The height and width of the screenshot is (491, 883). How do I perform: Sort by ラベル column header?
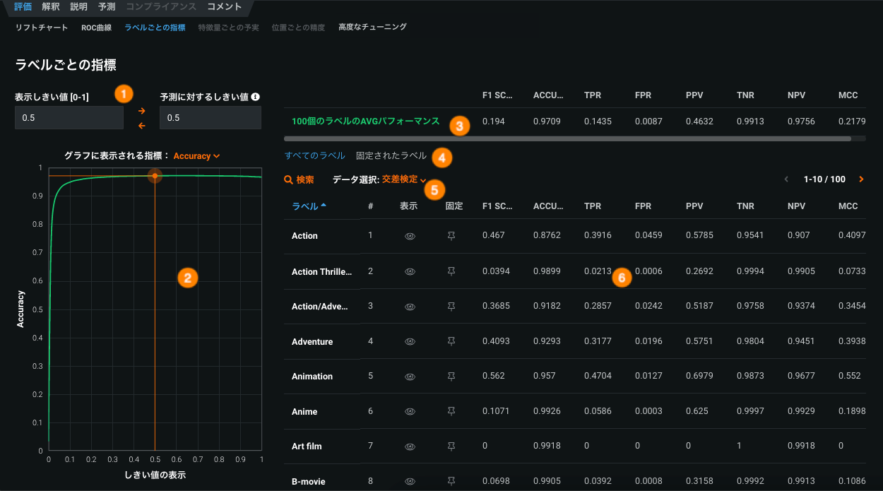tap(309, 206)
